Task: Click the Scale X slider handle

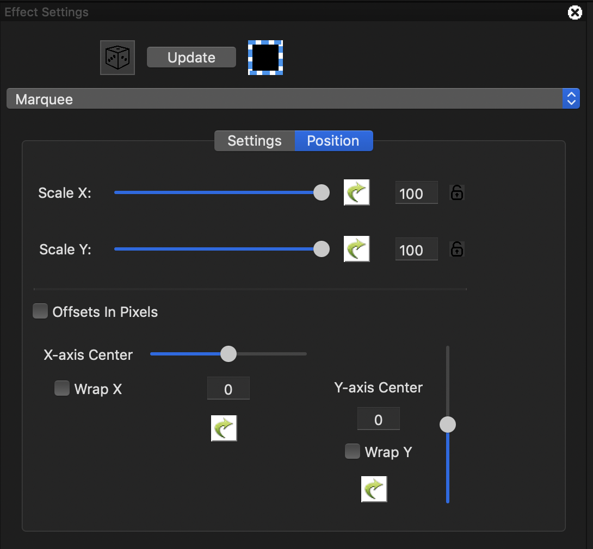Action: coord(322,192)
